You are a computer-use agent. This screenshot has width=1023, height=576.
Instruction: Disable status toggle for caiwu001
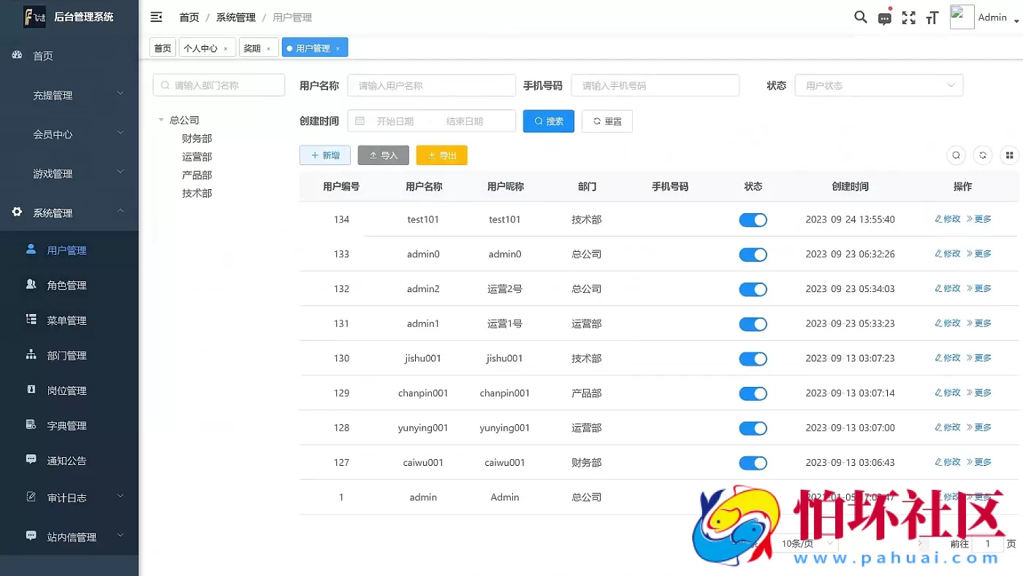pyautogui.click(x=753, y=462)
